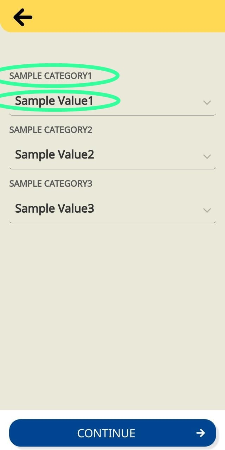Click the chevron beside Sample Value1
This screenshot has width=225, height=450.
point(207,103)
